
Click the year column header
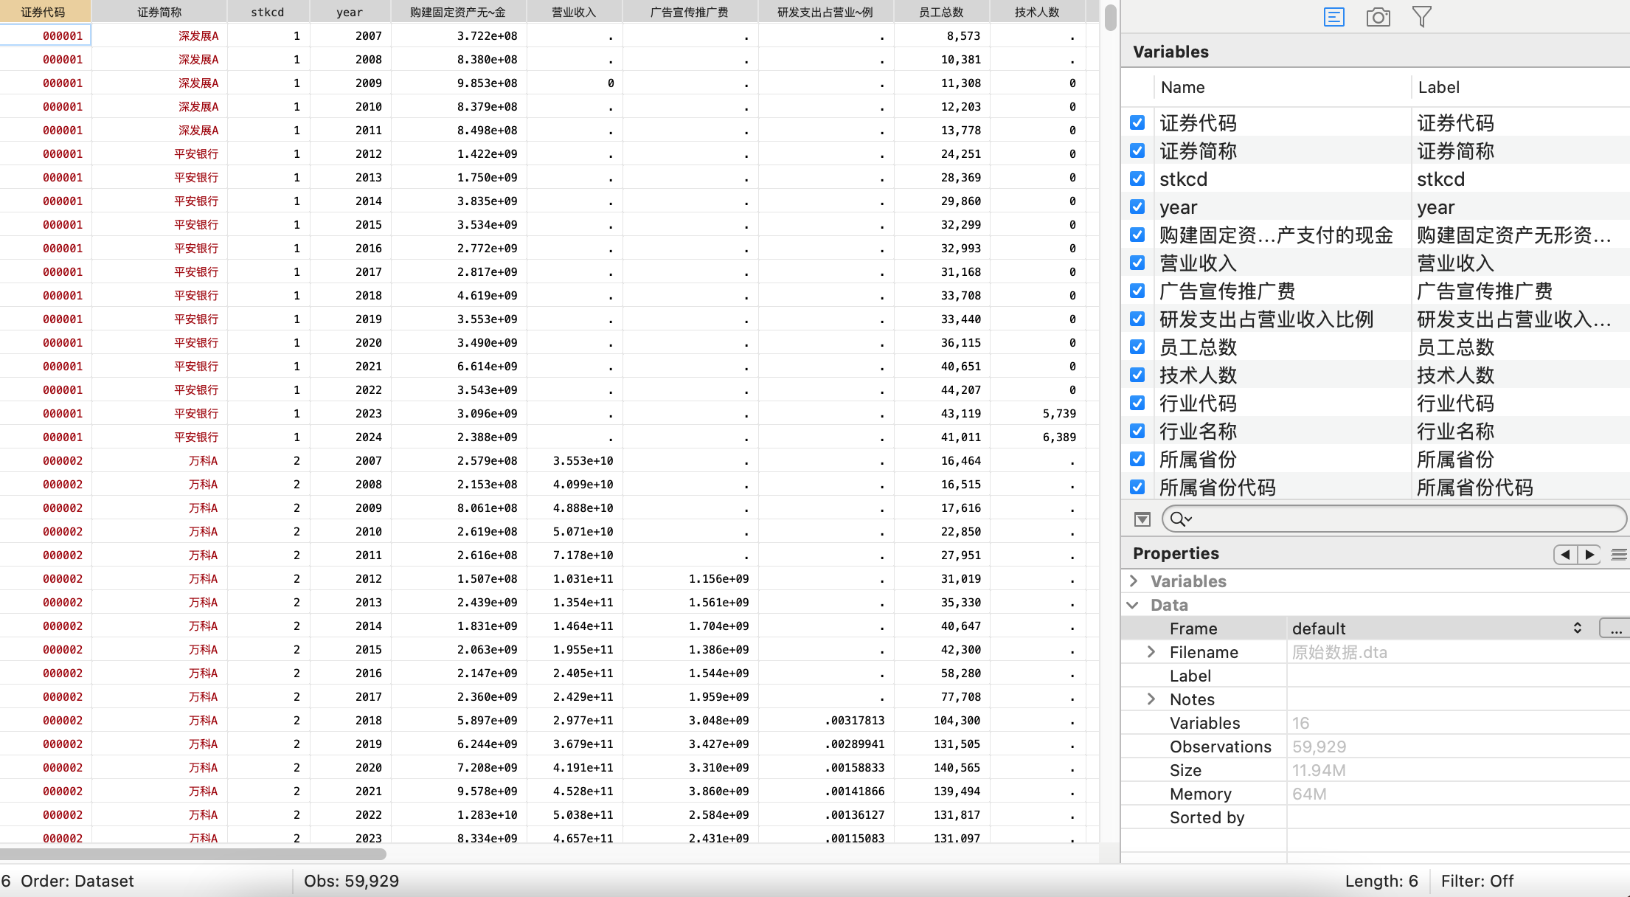point(350,12)
